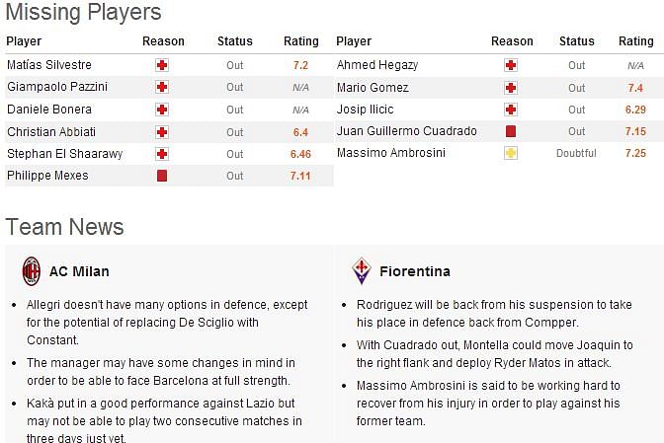
Task: Click the injury icon beside Matías Silvestre
Action: pyautogui.click(x=162, y=65)
